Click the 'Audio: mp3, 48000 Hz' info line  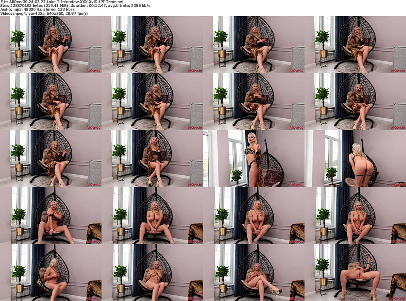tap(38, 9)
